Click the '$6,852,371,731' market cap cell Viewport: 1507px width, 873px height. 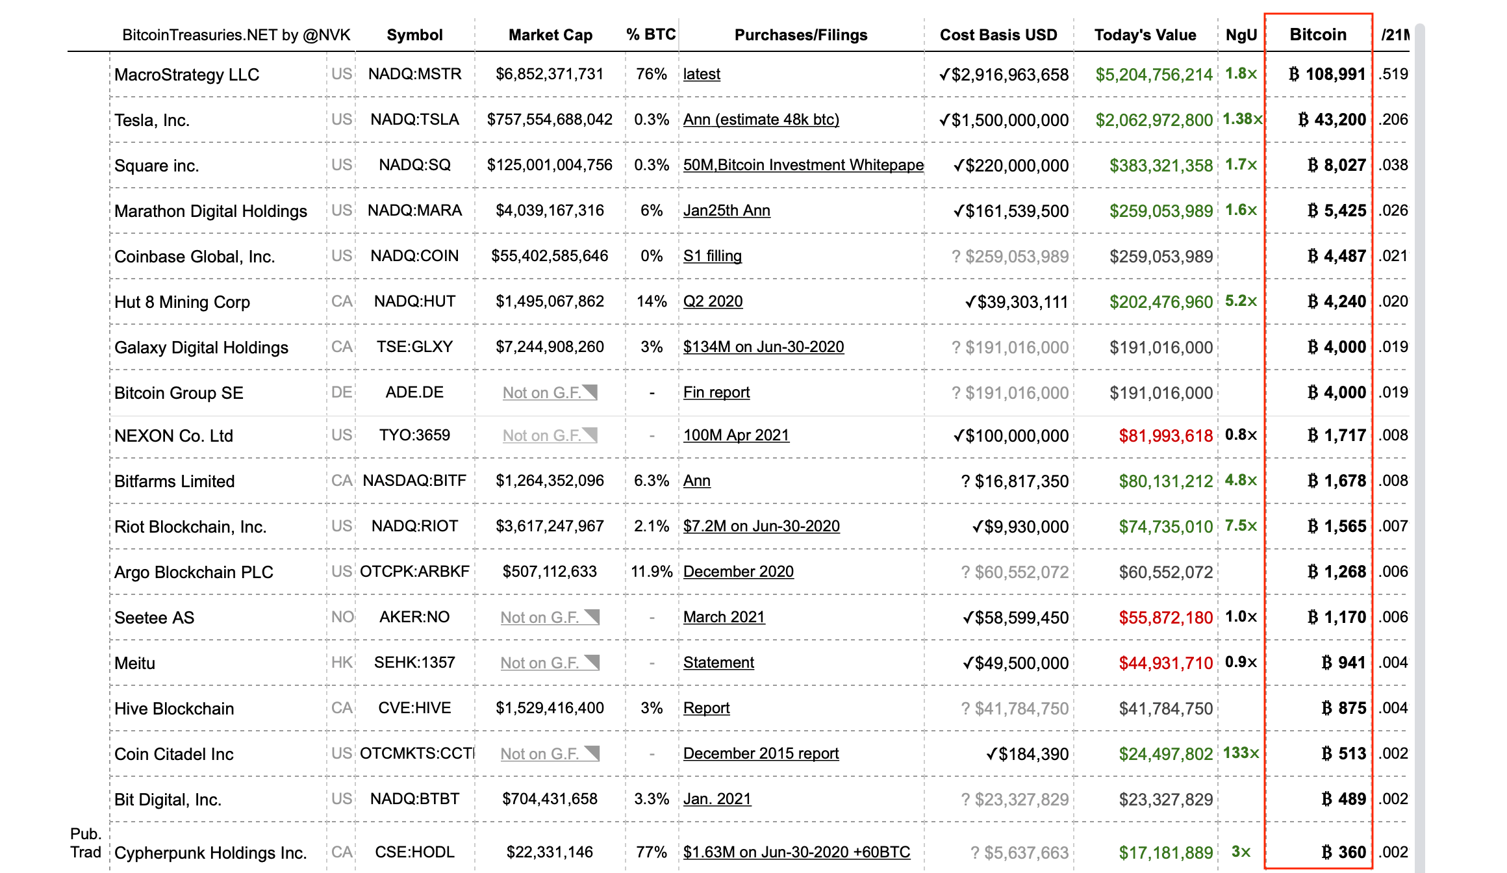[550, 74]
